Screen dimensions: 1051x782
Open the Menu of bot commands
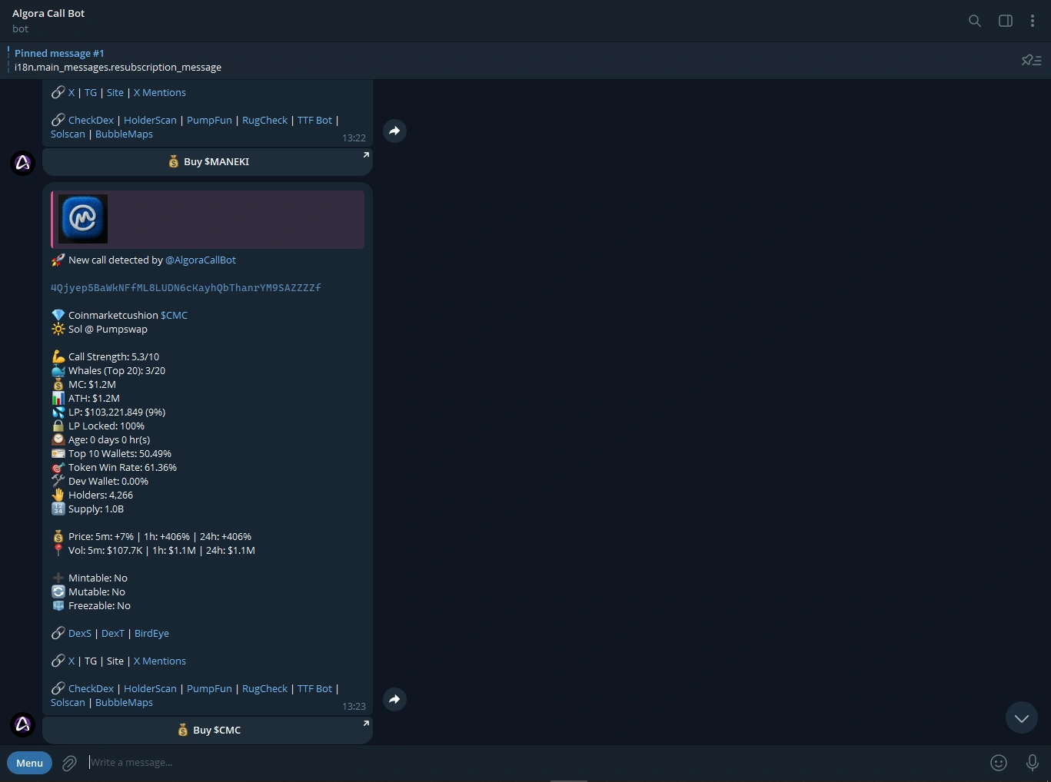point(29,762)
